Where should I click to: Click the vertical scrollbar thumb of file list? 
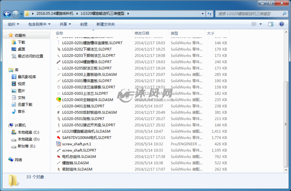coord(286,124)
